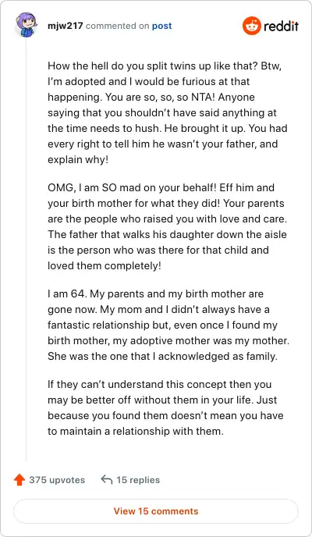Screen dimensions: 312x537
Task: Click the 'commented on' header text
Action: click(x=117, y=26)
